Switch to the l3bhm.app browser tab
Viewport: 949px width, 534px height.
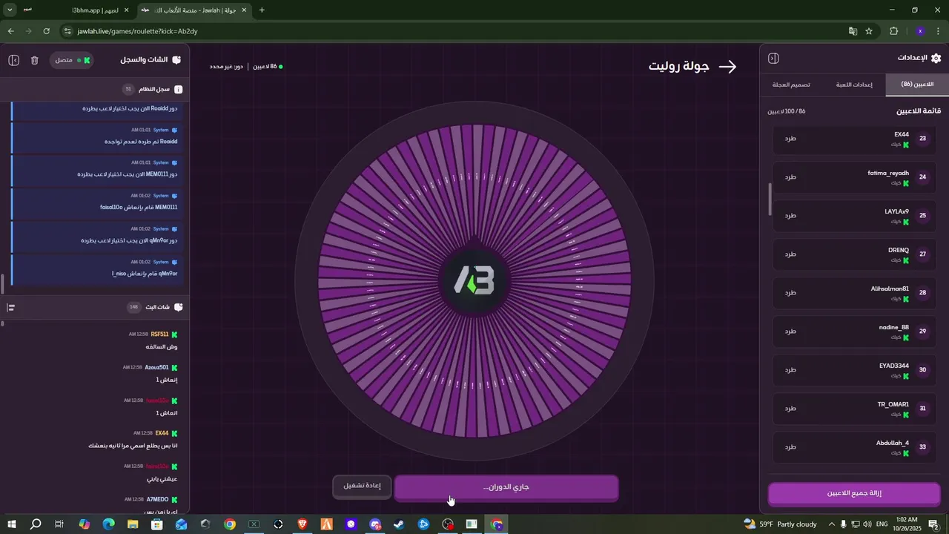[95, 10]
